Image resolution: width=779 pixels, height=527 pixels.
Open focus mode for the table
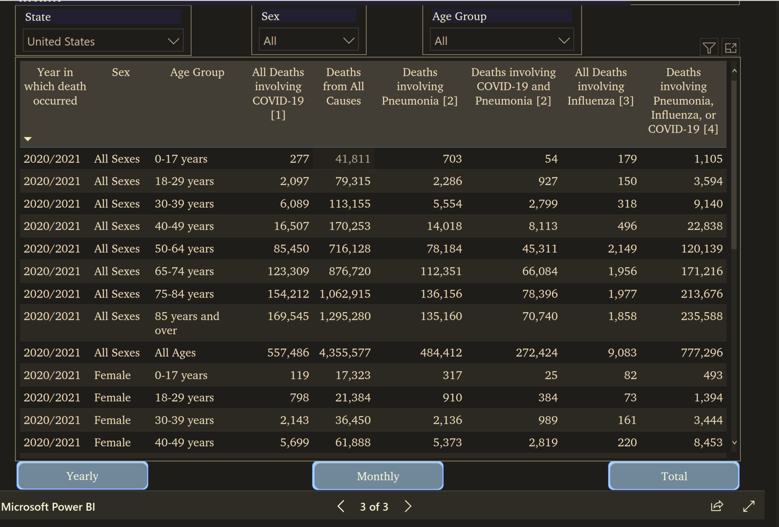731,48
